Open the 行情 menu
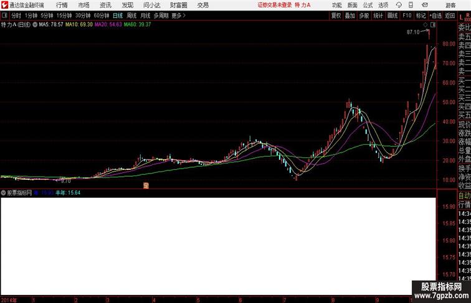The image size is (471, 303). [x=62, y=5]
